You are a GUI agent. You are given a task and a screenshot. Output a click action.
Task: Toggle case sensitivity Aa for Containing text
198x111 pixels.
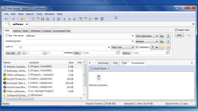(x=162, y=42)
